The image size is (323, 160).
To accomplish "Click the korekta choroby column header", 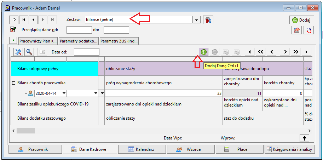I will (283, 83).
